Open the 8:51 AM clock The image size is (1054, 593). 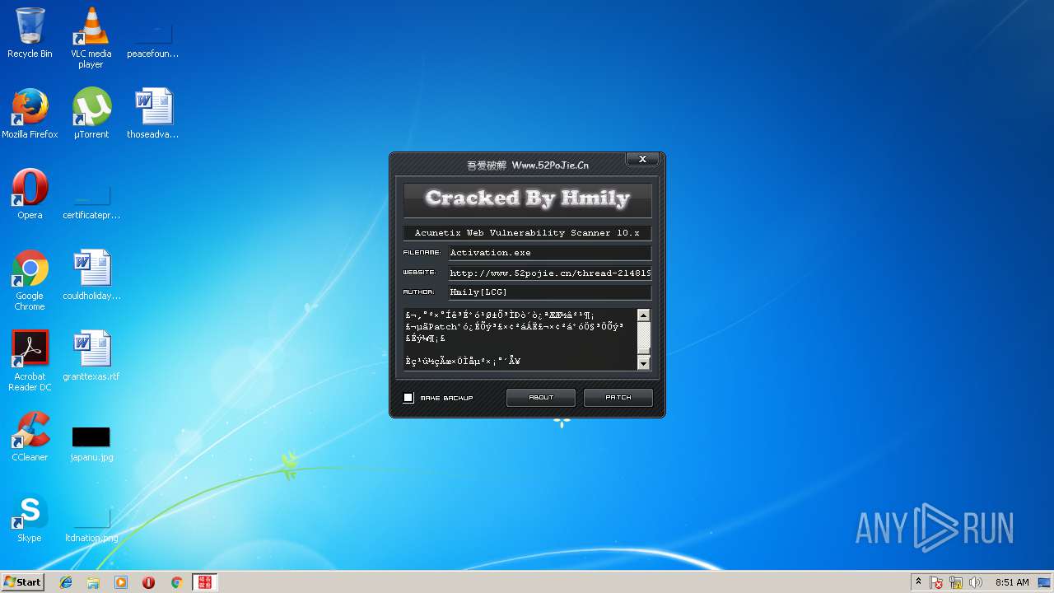[1012, 582]
